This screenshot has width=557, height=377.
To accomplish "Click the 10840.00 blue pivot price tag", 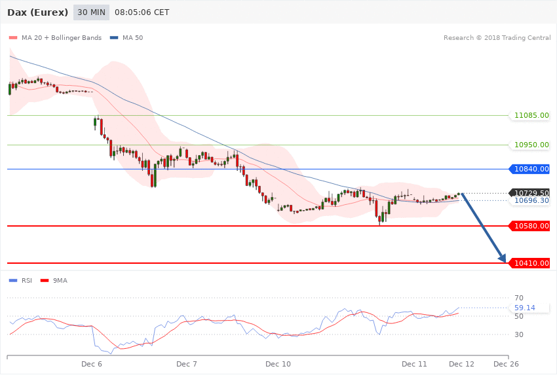I will pyautogui.click(x=529, y=169).
